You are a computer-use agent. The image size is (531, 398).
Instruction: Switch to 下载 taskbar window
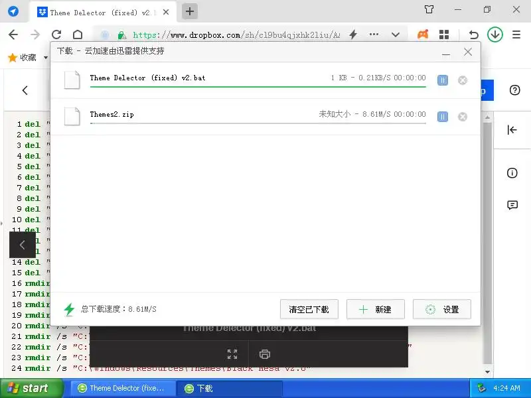pos(229,388)
